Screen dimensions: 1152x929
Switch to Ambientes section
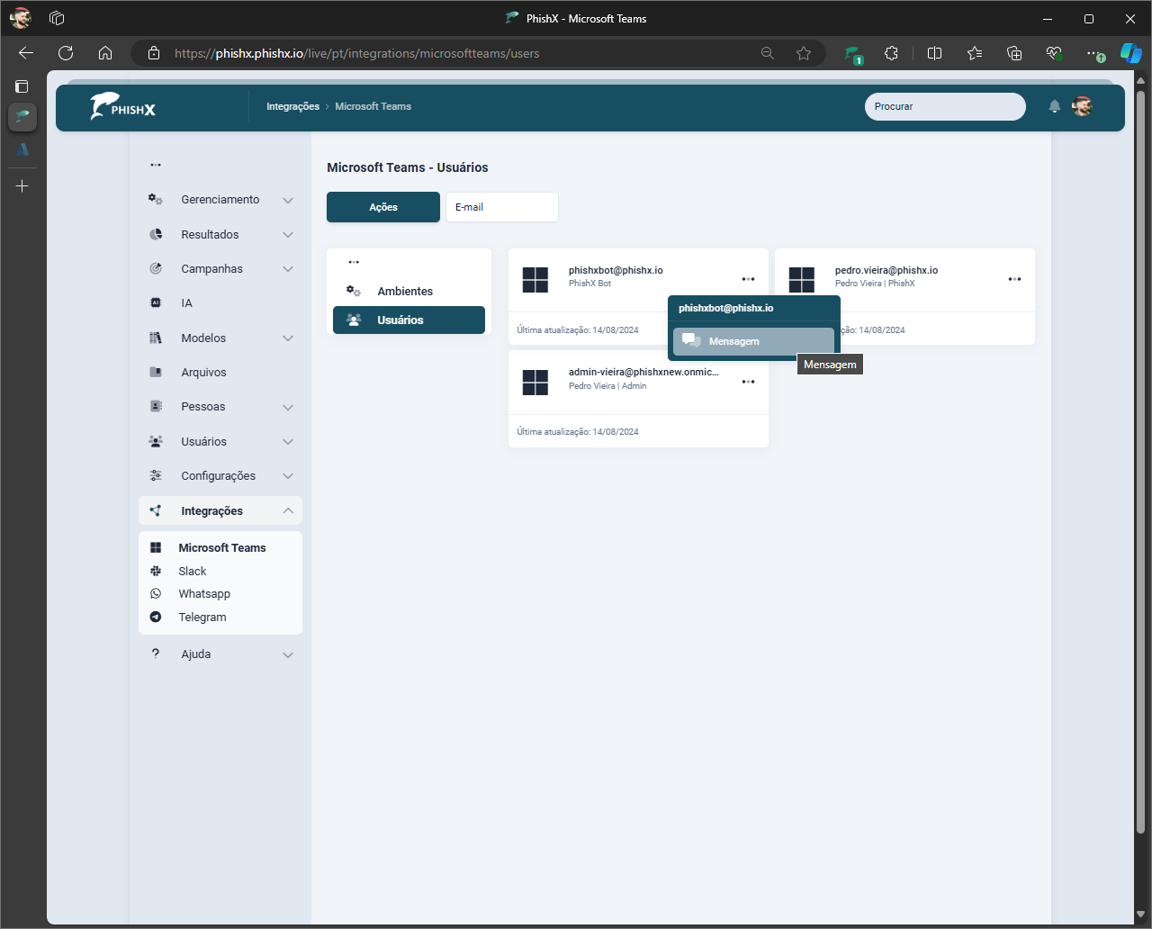click(x=409, y=291)
